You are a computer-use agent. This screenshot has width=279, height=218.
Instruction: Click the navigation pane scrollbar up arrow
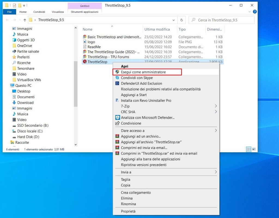(76, 28)
